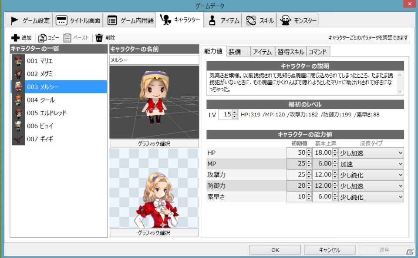Open the 攻撃力 growth type dropdown
This screenshot has width=418, height=258.
371,175
